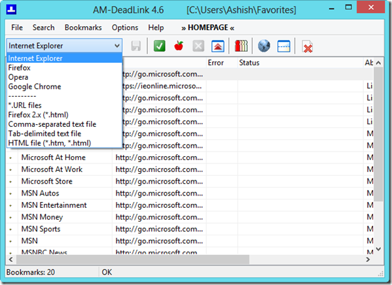Click the HOMEPAGE link in menu bar
This screenshot has height=285, width=392.
click(208, 27)
